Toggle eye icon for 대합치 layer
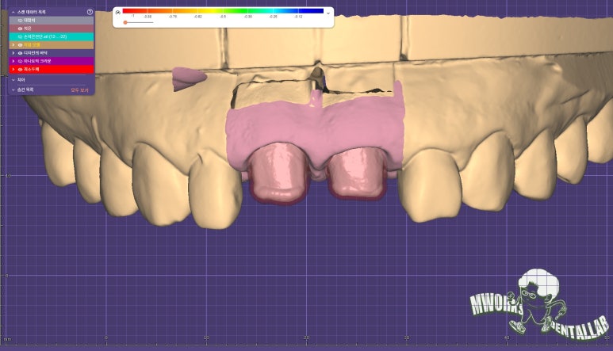 [20, 20]
